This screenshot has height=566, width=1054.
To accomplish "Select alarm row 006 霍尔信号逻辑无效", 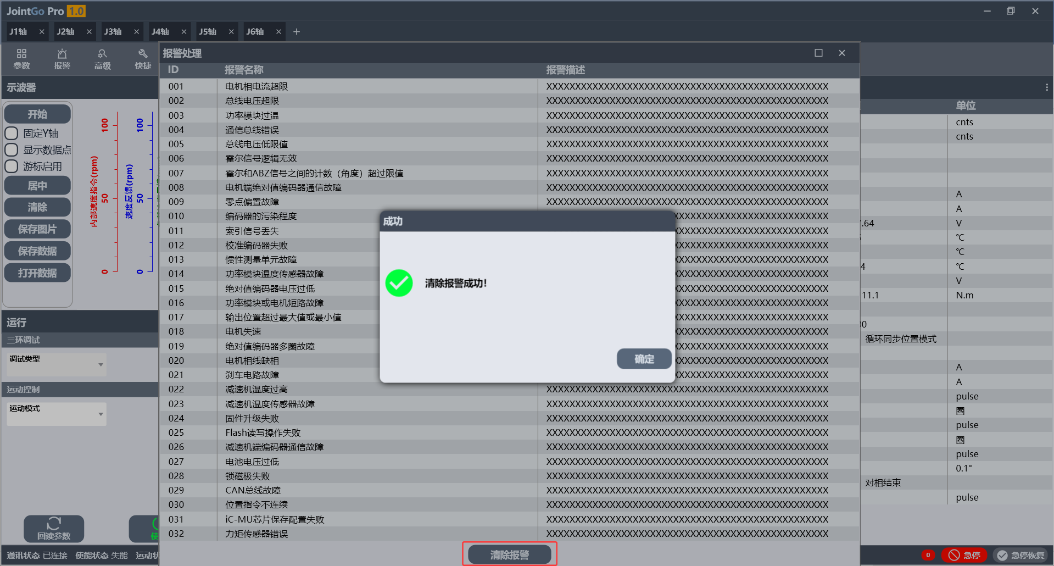I will pos(510,158).
